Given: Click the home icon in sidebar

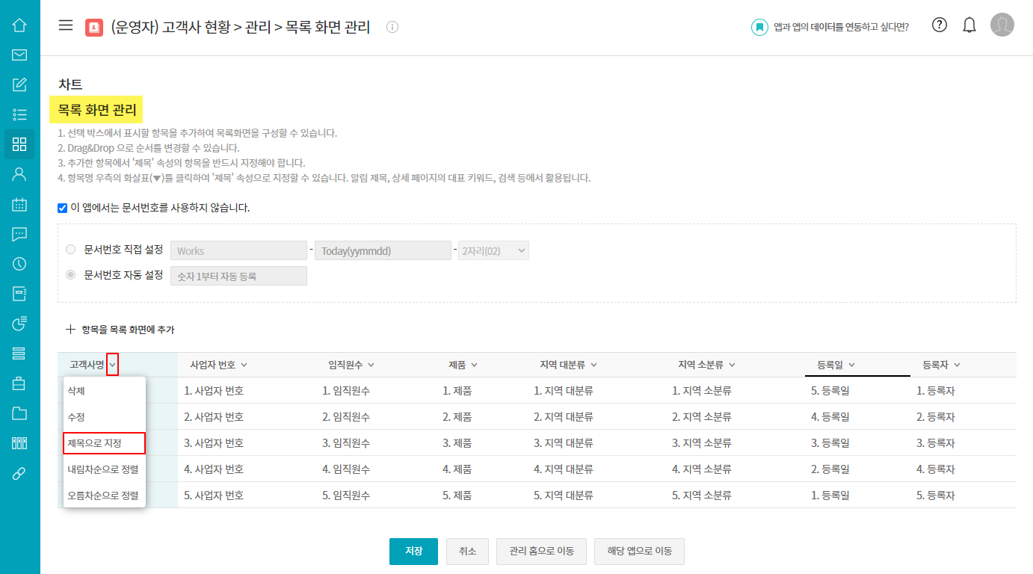Looking at the screenshot, I should (19, 25).
